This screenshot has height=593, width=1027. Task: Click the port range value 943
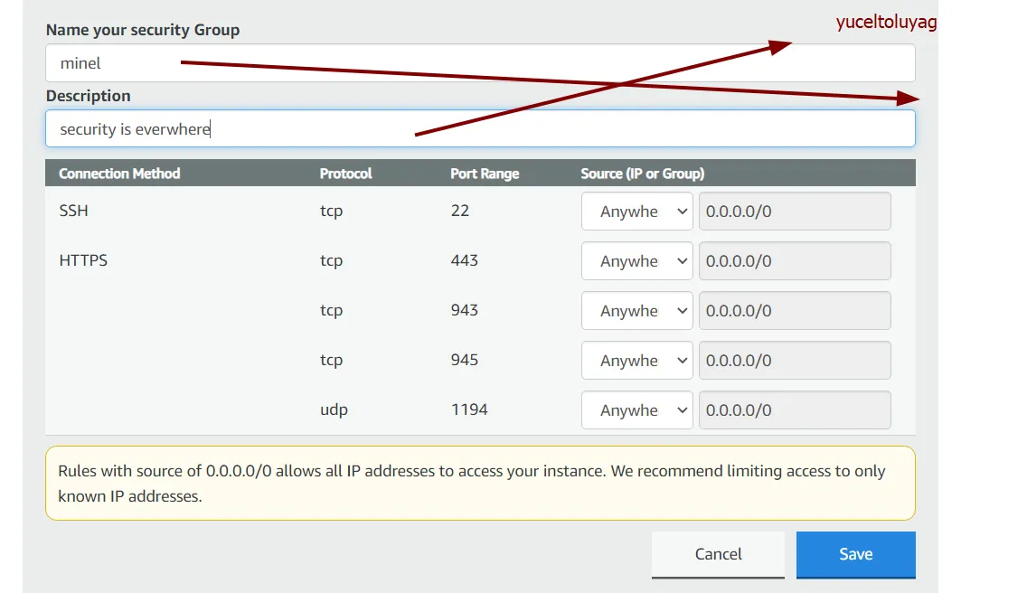click(x=465, y=310)
